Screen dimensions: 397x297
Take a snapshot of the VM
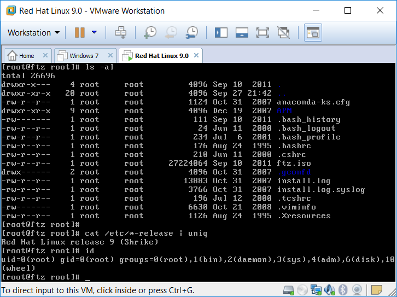pos(150,33)
